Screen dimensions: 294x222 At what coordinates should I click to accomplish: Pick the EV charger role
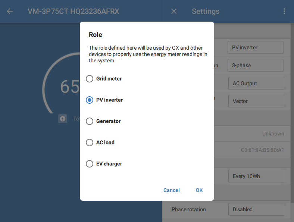pyautogui.click(x=90, y=164)
